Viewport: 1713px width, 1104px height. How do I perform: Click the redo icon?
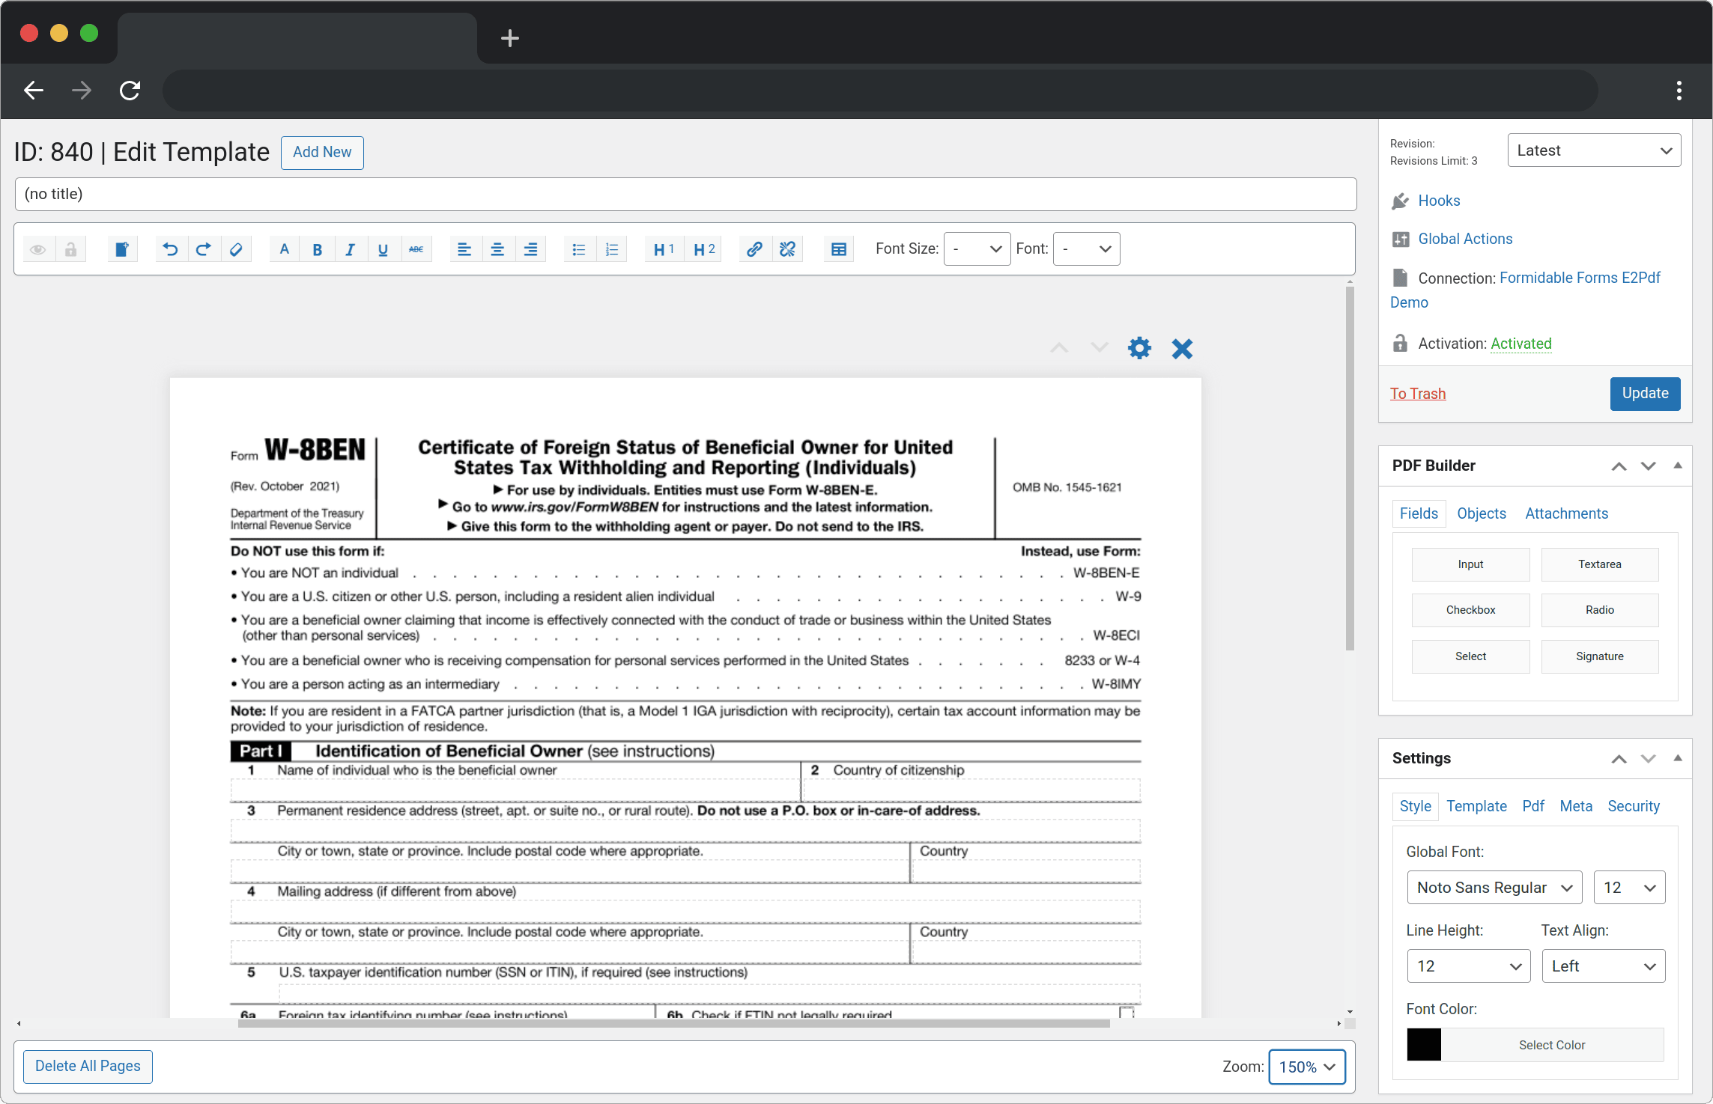(x=203, y=248)
